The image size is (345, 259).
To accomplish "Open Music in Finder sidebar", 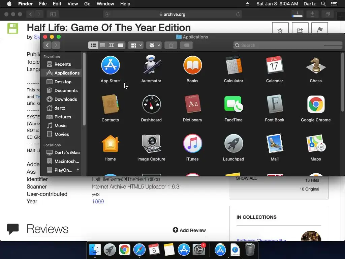I will 62,125.
